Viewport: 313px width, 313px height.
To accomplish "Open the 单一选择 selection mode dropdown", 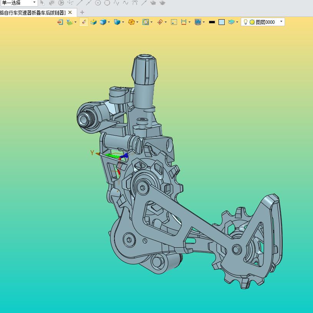I will click(x=34, y=3).
